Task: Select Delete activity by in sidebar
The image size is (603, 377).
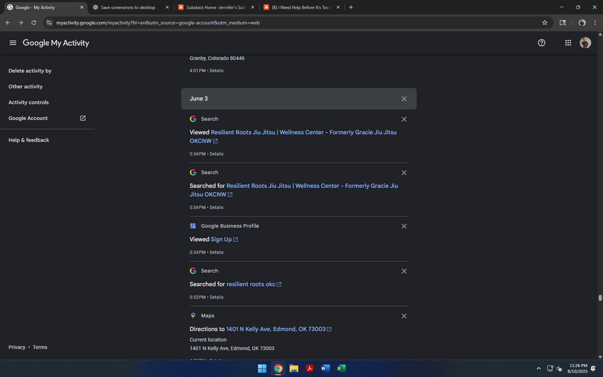Action: coord(30,71)
